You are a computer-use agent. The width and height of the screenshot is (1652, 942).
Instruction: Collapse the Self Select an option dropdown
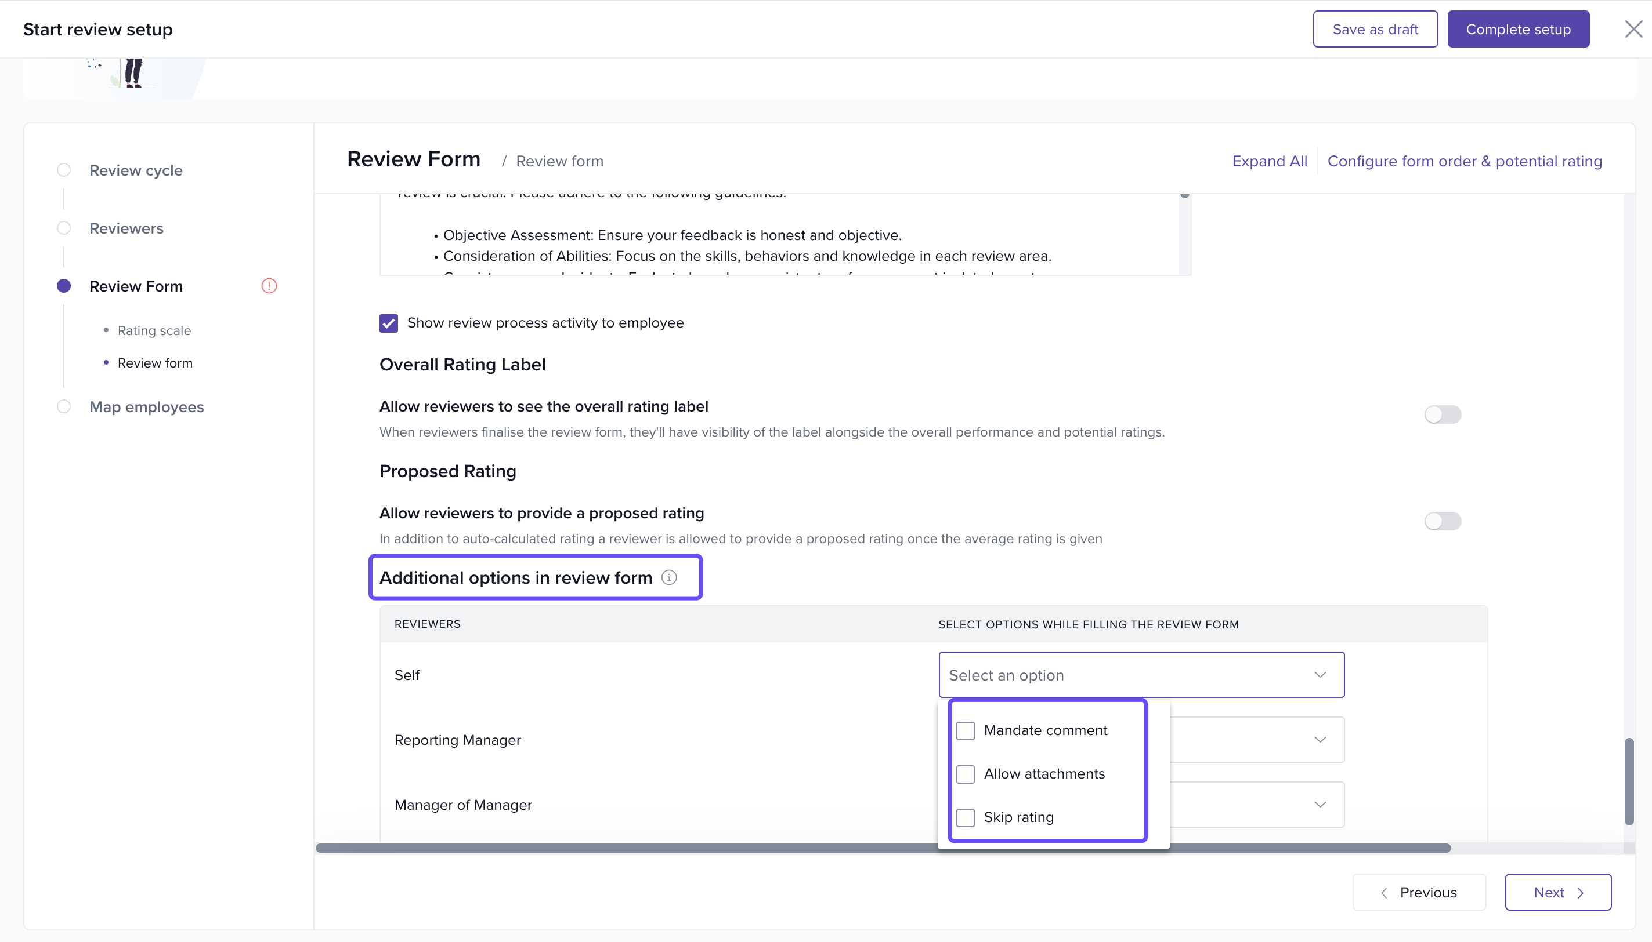click(1319, 675)
